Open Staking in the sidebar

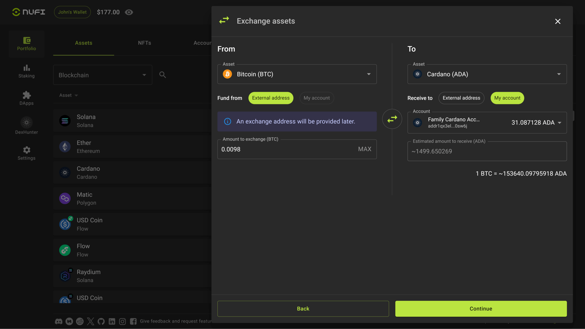26,71
